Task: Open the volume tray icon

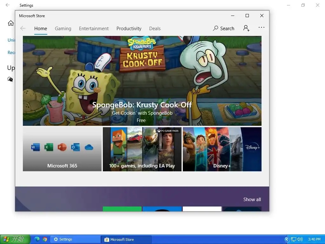Action: (300, 240)
